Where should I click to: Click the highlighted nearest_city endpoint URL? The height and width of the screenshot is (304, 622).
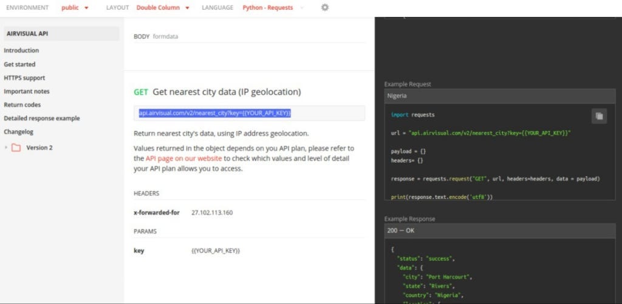[x=214, y=113]
